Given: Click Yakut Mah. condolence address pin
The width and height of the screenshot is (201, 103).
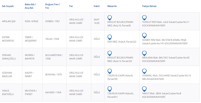Looking at the screenshot, I should tap(144, 89).
